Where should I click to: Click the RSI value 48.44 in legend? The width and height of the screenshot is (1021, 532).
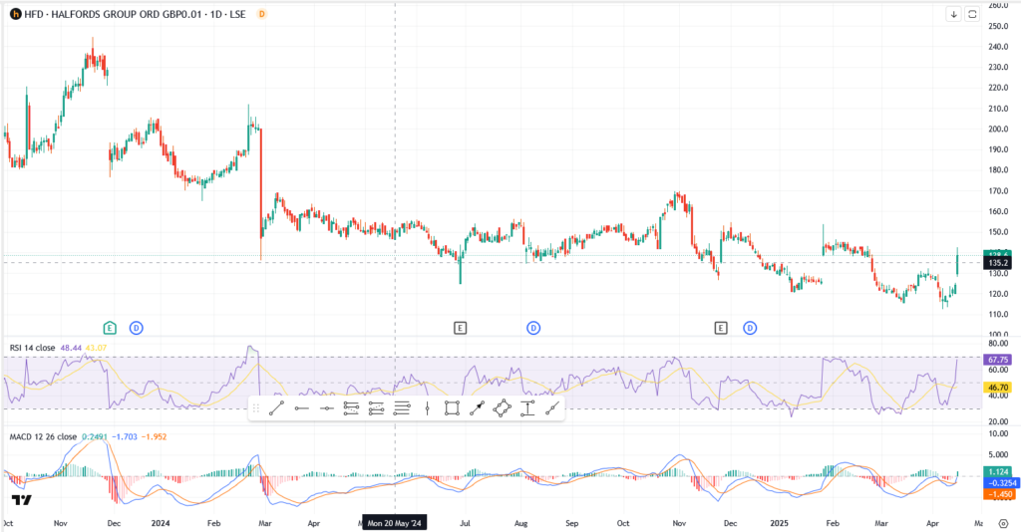pos(71,348)
